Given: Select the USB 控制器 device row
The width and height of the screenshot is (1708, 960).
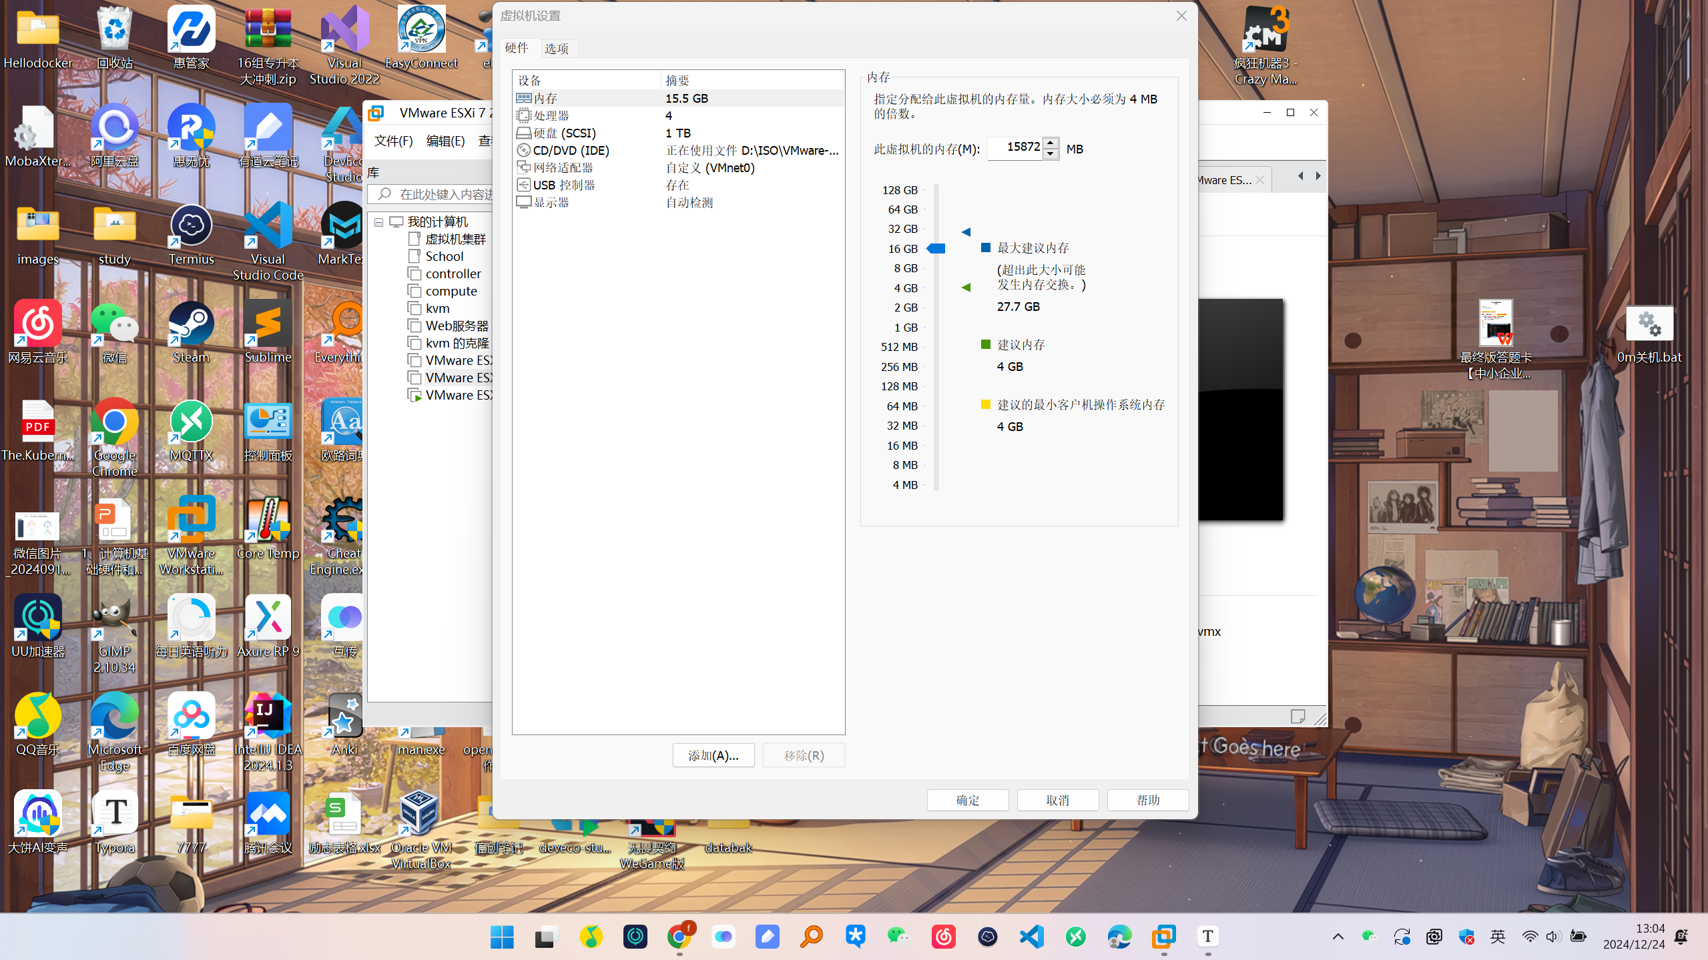Looking at the screenshot, I should coord(678,185).
